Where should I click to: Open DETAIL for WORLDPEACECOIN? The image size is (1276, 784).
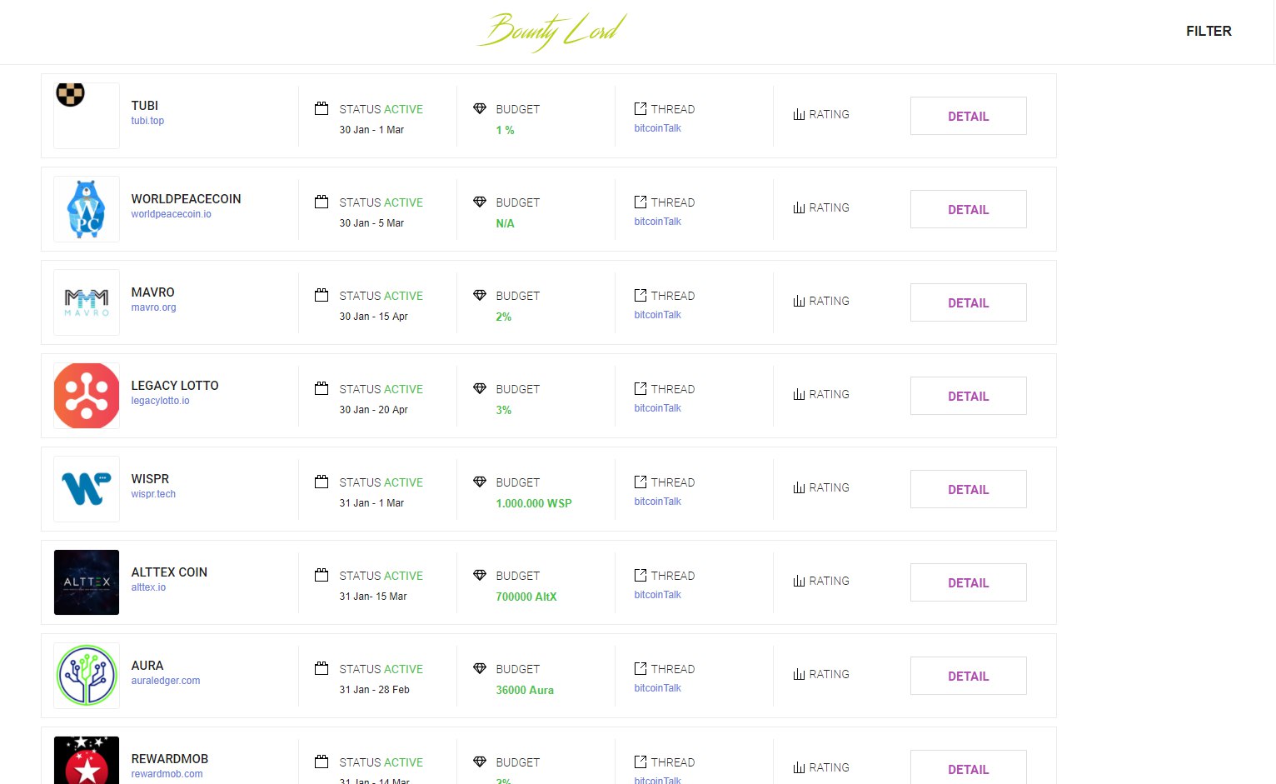[x=968, y=209]
